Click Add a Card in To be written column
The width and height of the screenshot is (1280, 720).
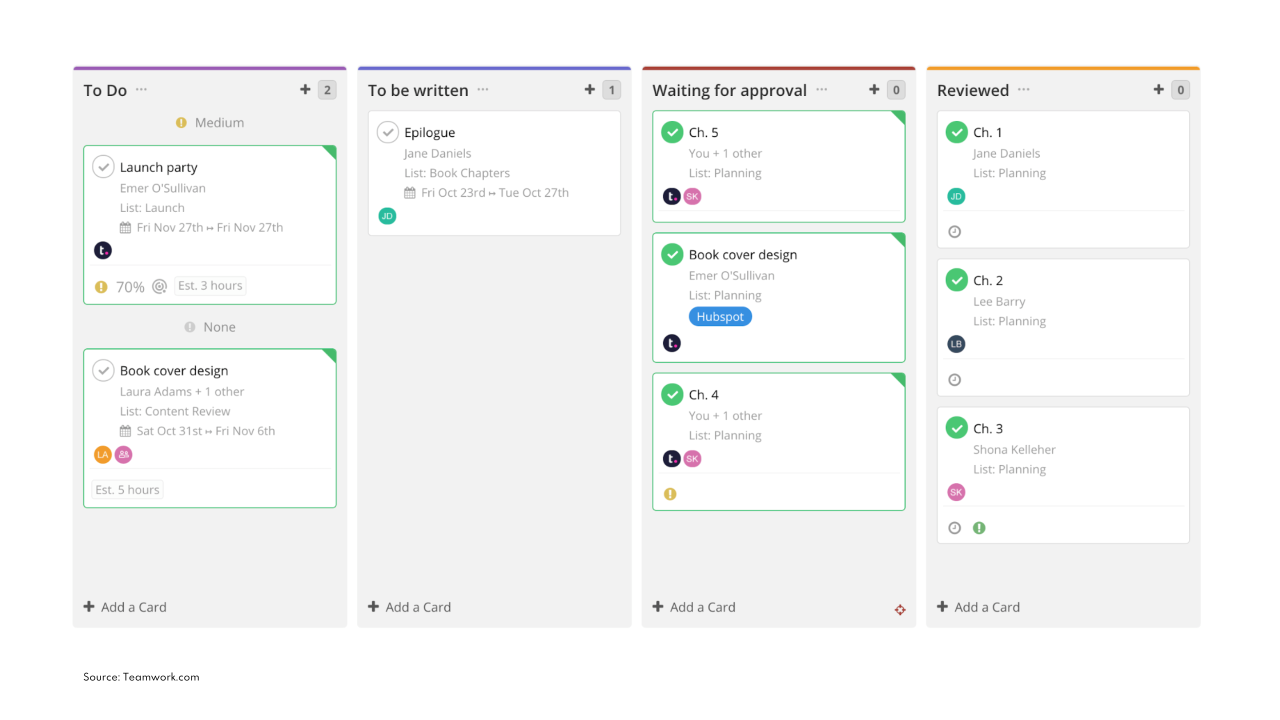pyautogui.click(x=409, y=607)
